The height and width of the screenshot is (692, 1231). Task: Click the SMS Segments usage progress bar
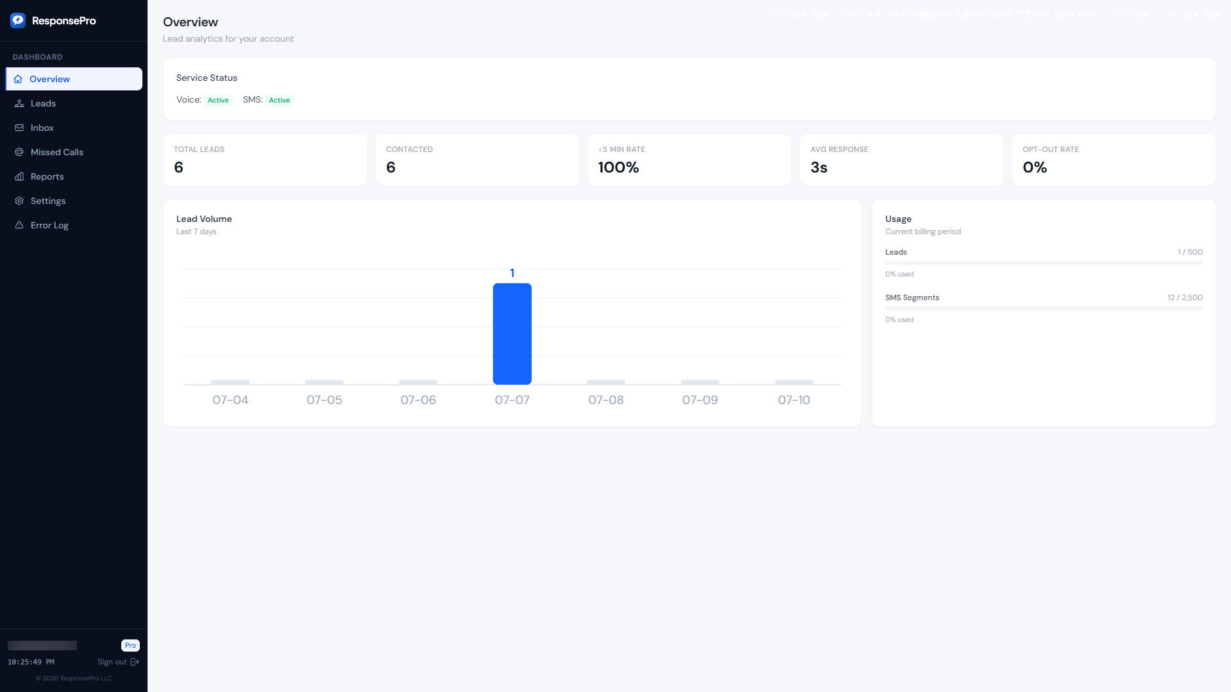point(1044,308)
